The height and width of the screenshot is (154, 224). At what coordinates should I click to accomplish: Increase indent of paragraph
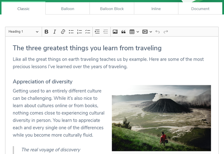pyautogui.click(x=97, y=32)
